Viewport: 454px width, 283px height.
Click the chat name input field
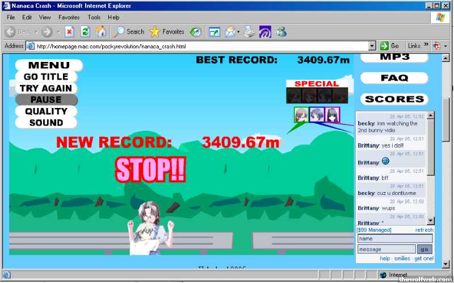click(394, 239)
